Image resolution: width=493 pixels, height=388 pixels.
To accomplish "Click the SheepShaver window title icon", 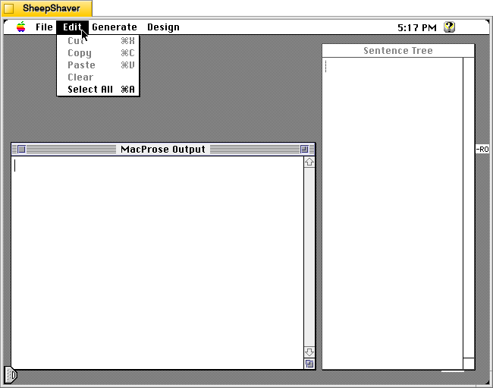I will pyautogui.click(x=9, y=8).
